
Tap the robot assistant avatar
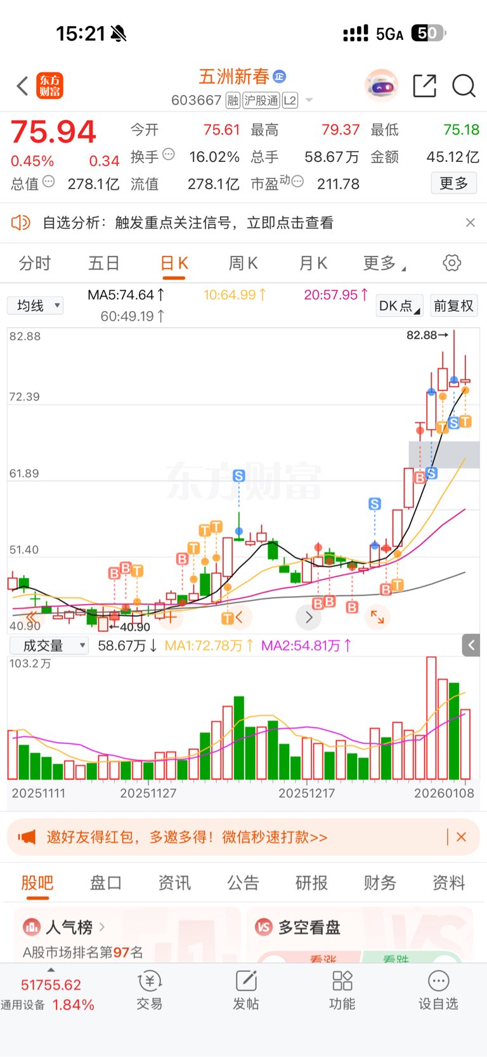[x=381, y=86]
